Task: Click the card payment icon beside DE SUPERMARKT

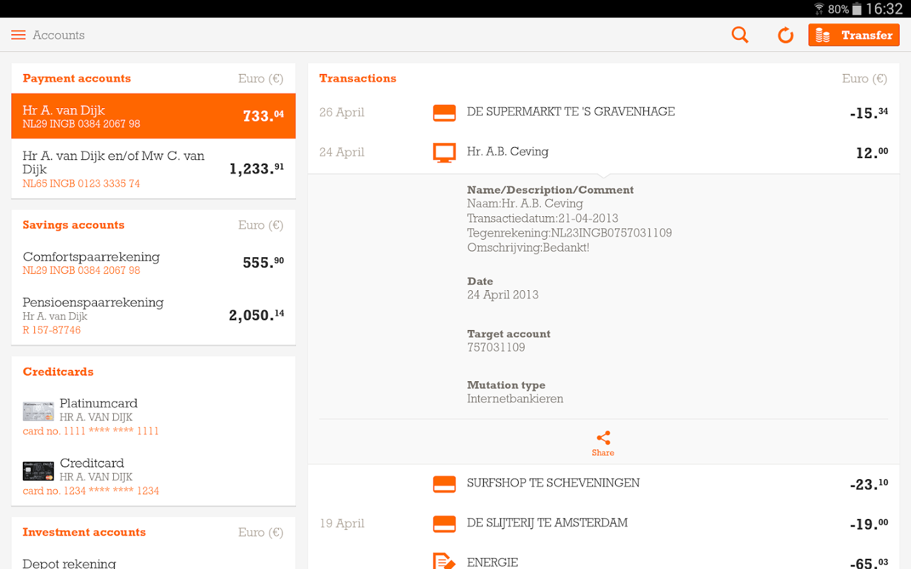Action: pos(445,112)
